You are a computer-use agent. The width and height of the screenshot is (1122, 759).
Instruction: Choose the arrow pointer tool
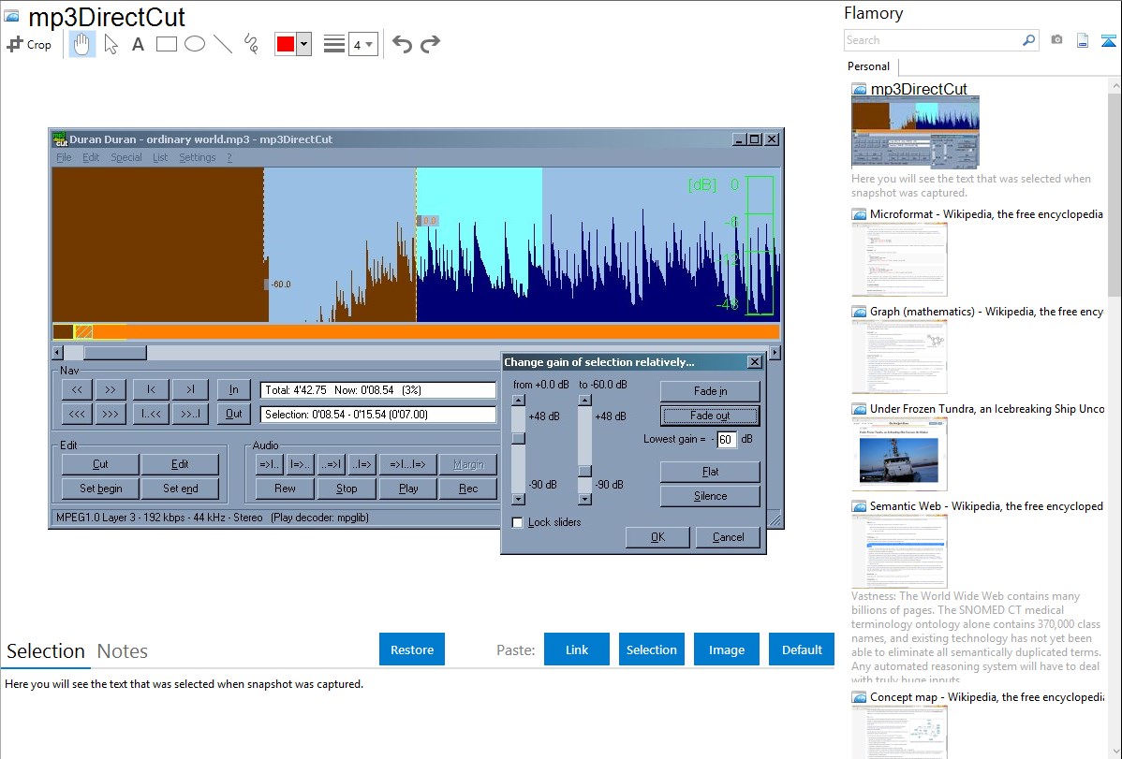111,44
